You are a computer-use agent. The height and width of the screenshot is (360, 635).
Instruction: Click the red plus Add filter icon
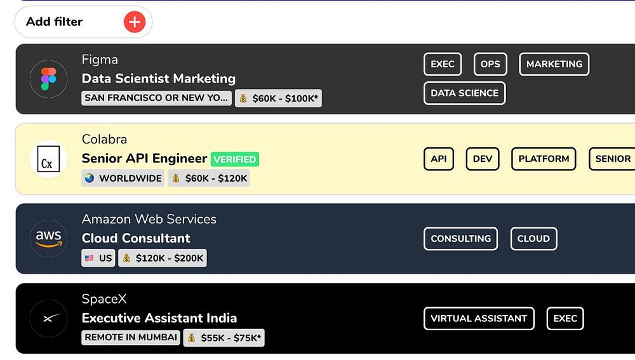135,22
